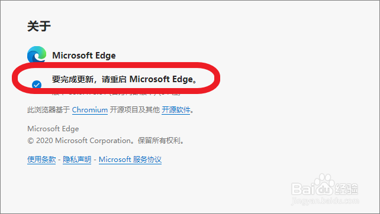Open the Chromium link
380x214 pixels.
(x=89, y=110)
